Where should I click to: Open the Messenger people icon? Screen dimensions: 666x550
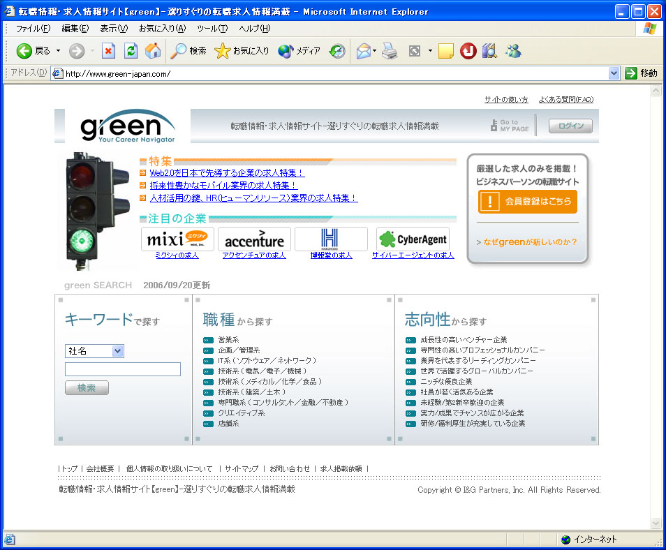pos(513,51)
